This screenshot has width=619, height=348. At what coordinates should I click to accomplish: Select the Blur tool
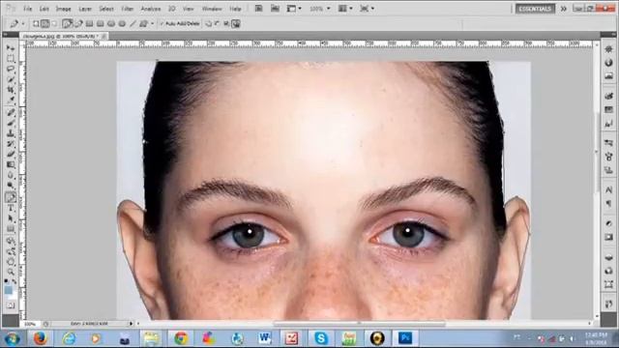(x=11, y=175)
